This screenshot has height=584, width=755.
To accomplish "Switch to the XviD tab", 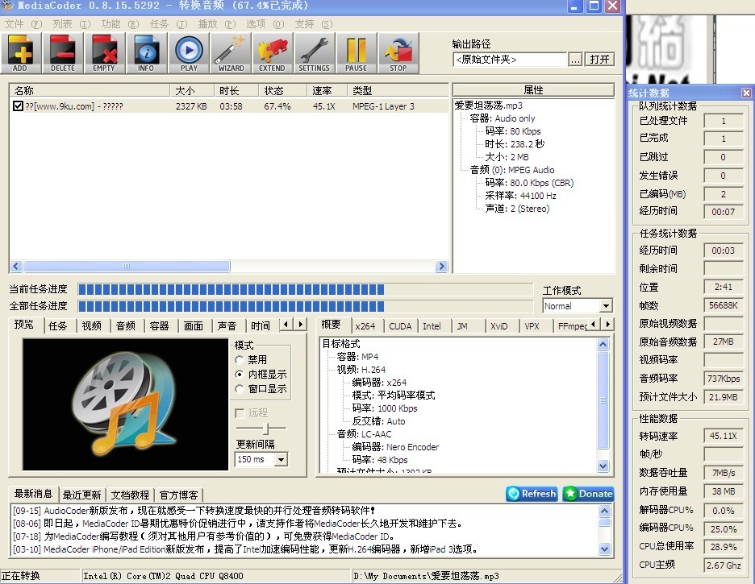I will 498,326.
